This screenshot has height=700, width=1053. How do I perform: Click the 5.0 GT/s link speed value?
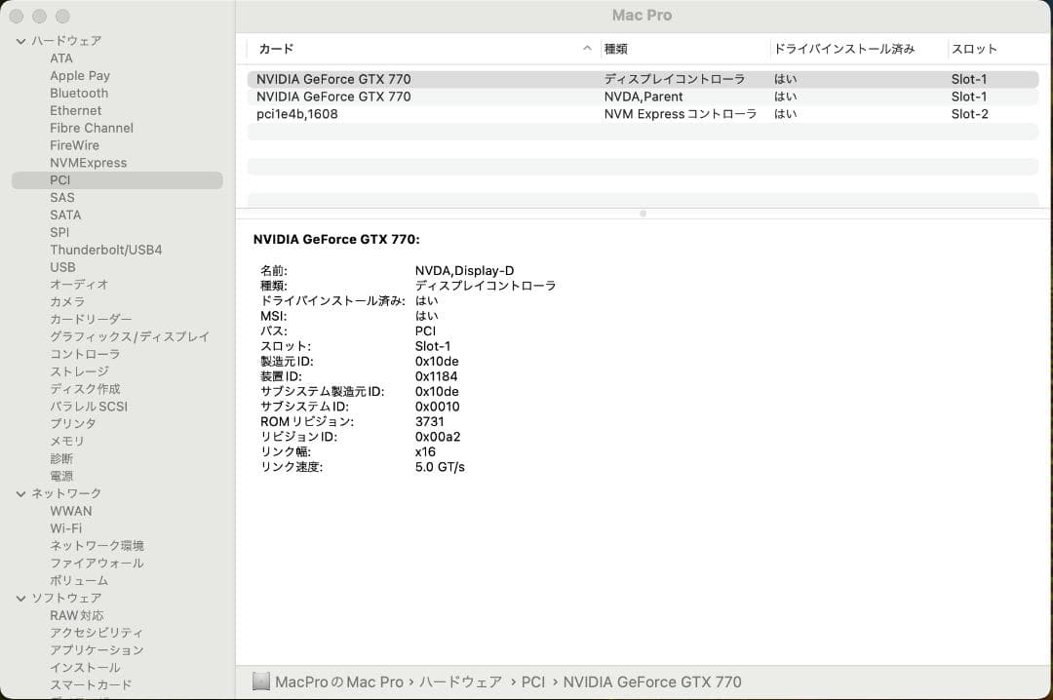click(x=440, y=467)
